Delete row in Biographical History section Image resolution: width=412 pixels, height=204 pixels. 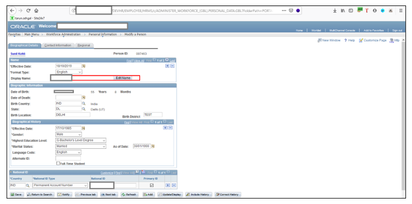click(x=170, y=127)
